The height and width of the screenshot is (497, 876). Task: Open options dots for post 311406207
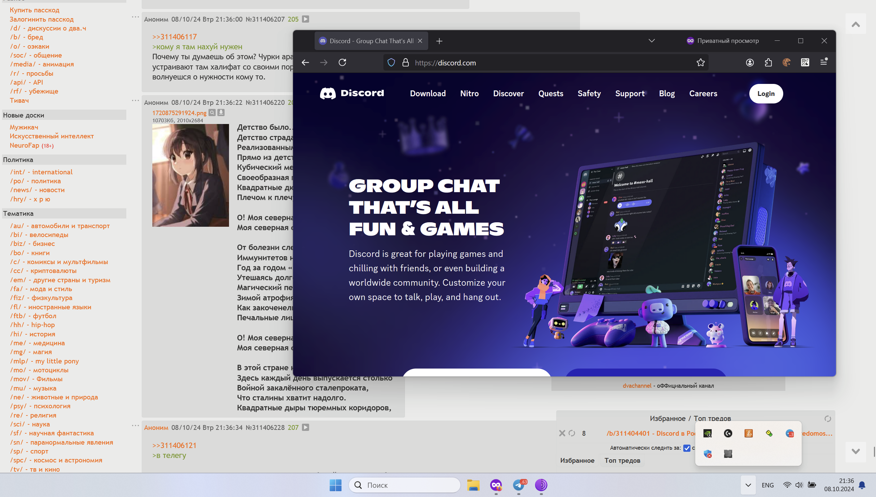point(135,17)
